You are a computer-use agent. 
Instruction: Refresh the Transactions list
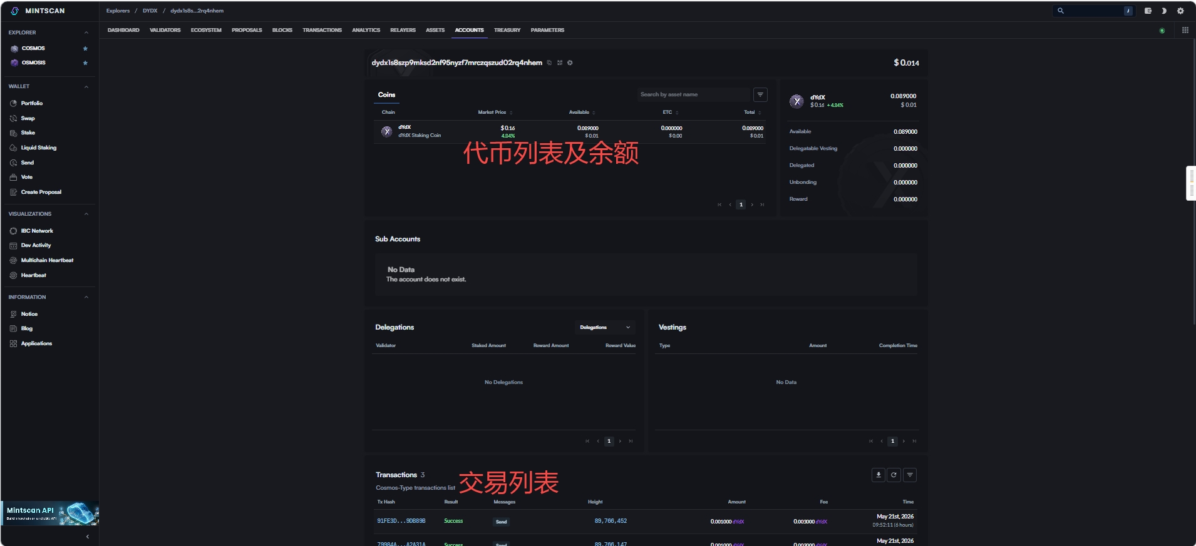click(x=894, y=475)
